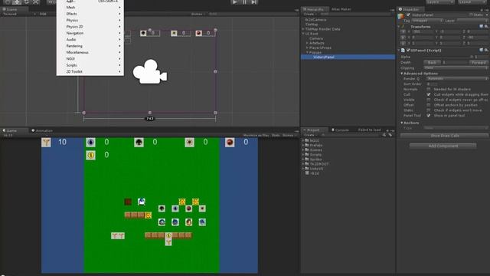Viewport: 490px width, 276px height.
Task: Toggle the Static widgets checkbox in UIPanel
Action: [x=429, y=110]
